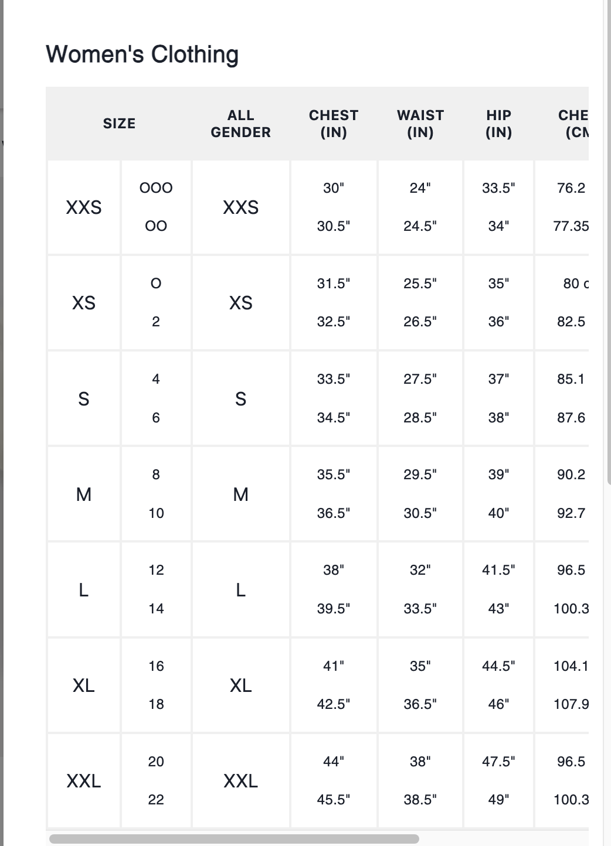The width and height of the screenshot is (611, 846).
Task: Click the 41.5" hip measurement
Action: pyautogui.click(x=498, y=570)
